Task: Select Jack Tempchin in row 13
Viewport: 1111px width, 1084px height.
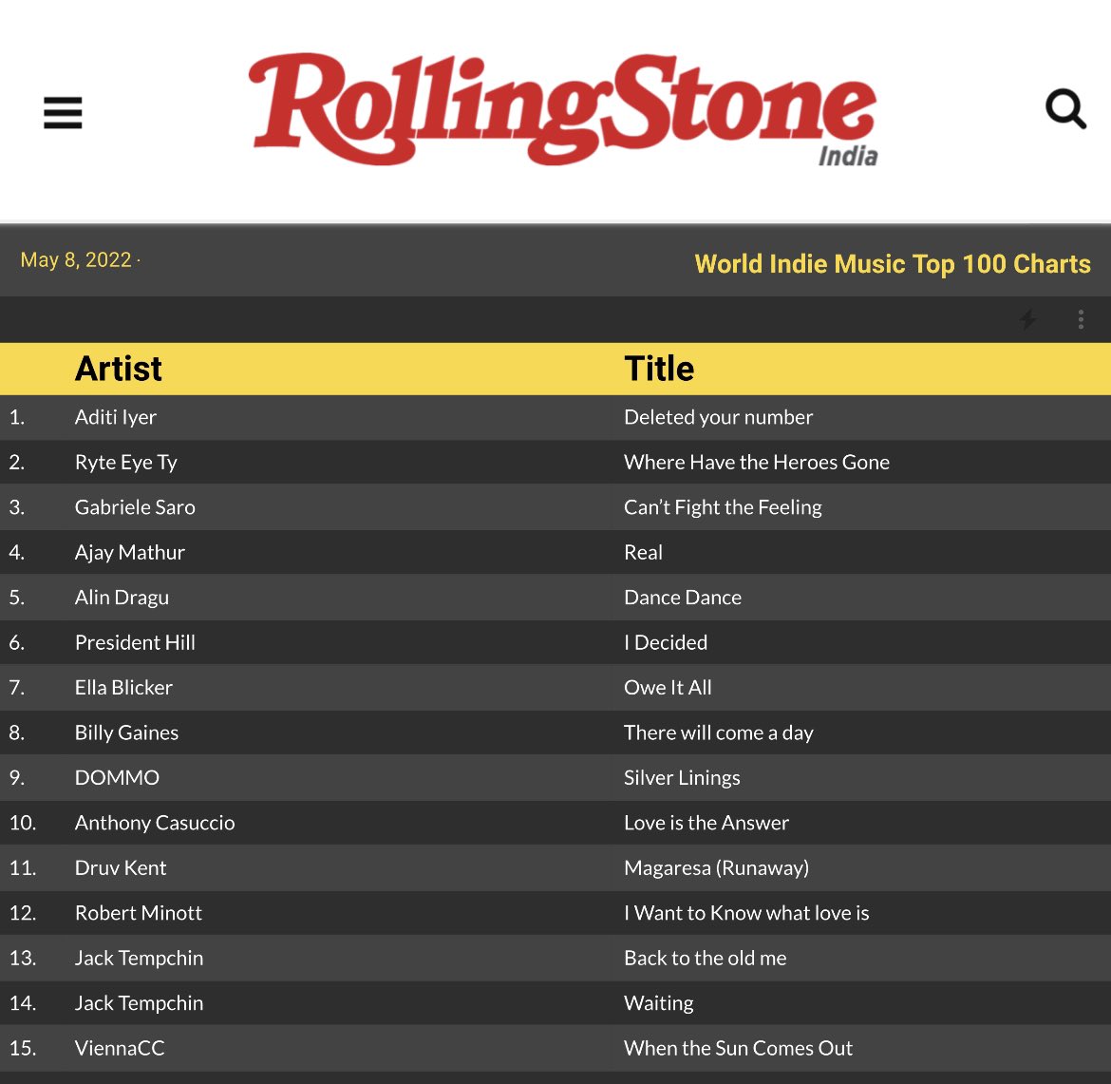Action: [x=140, y=958]
